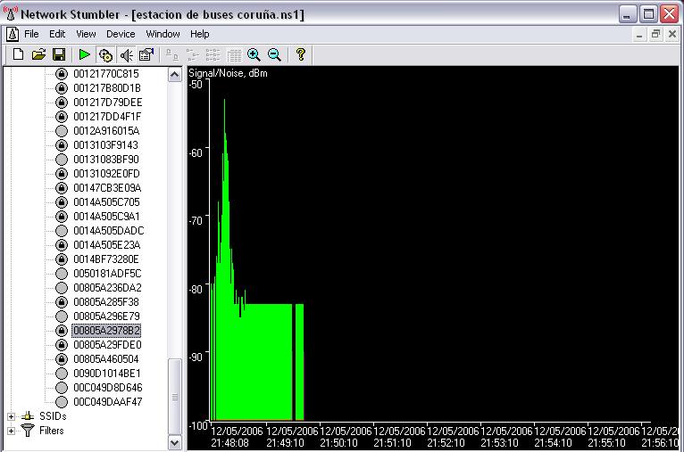684x452 pixels.
Task: Select MAC address 00805A236DA2
Action: pyautogui.click(x=107, y=288)
